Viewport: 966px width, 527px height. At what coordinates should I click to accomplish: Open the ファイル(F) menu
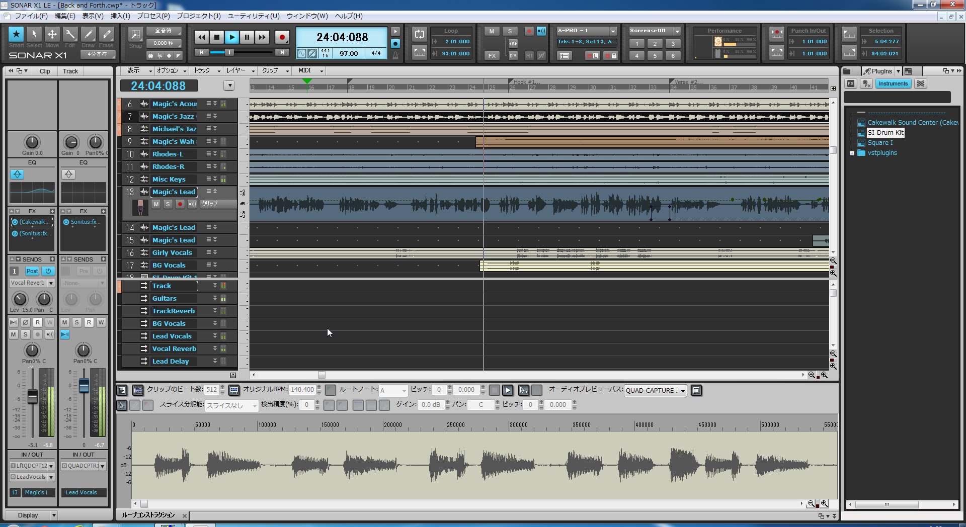(31, 16)
